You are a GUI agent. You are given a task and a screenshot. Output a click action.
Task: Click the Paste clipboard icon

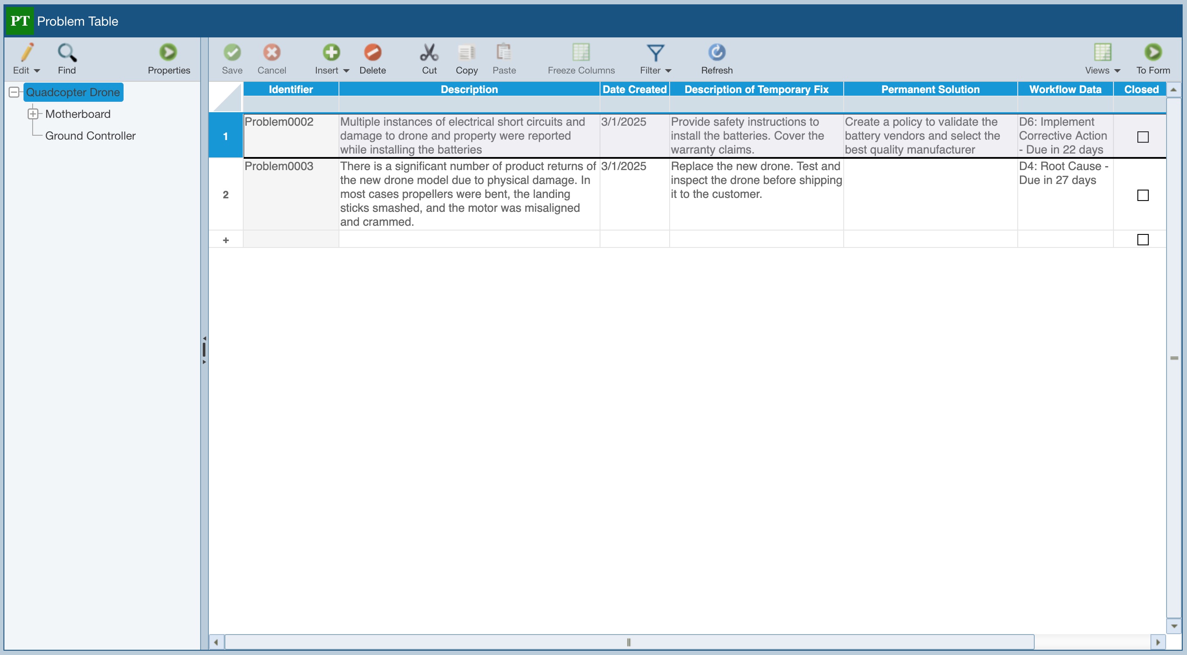(x=503, y=52)
